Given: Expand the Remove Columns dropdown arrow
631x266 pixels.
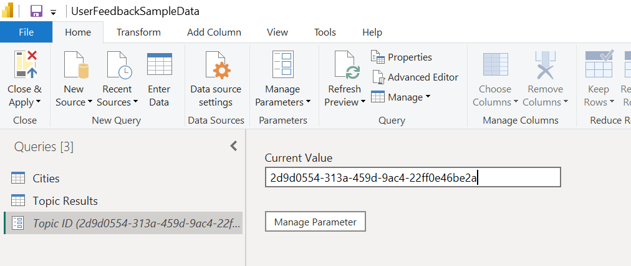Looking at the screenshot, I should point(566,102).
